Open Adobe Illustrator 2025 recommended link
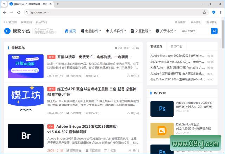 pyautogui.click(x=177, y=56)
